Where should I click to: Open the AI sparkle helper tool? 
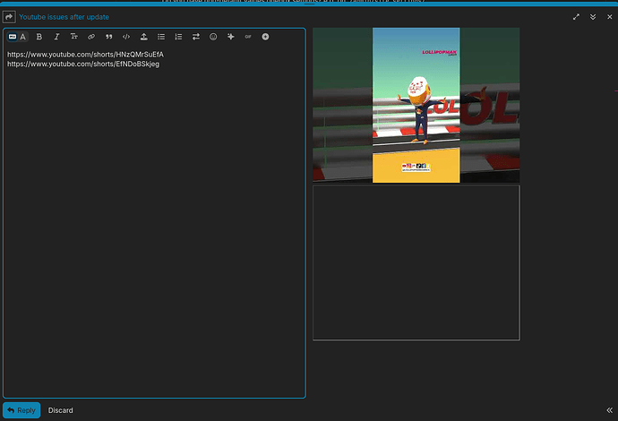(x=230, y=37)
